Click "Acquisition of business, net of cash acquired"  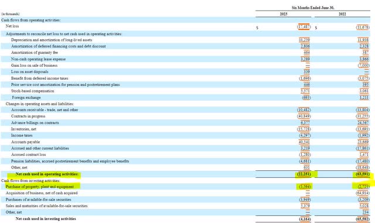point(42,193)
